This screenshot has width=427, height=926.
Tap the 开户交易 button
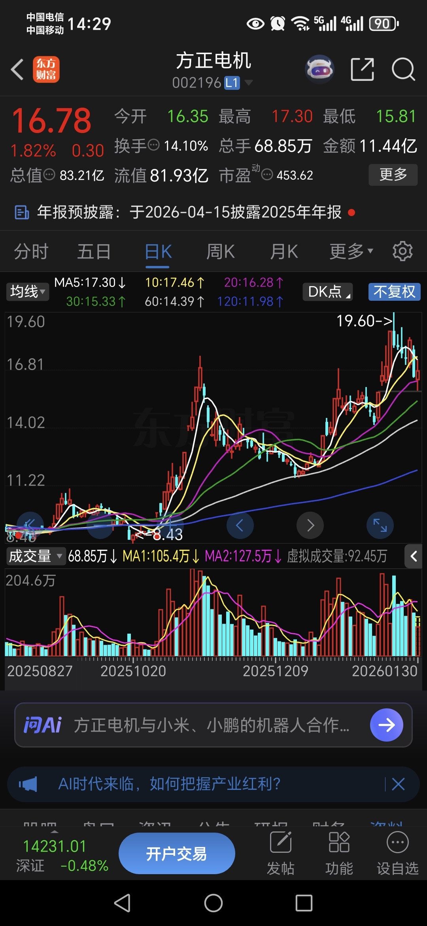pos(177,854)
